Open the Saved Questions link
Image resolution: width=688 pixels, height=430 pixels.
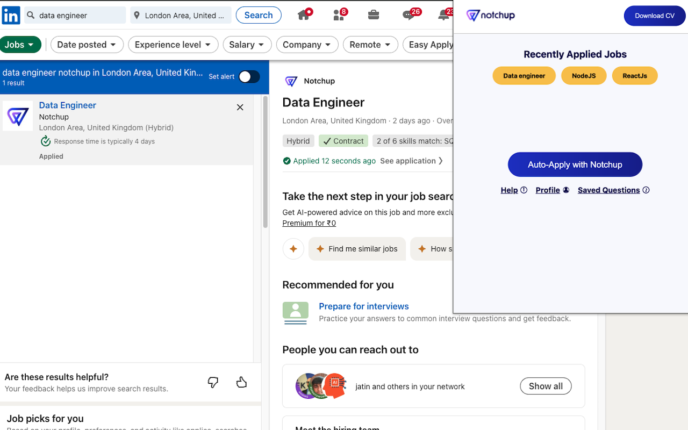tap(609, 190)
